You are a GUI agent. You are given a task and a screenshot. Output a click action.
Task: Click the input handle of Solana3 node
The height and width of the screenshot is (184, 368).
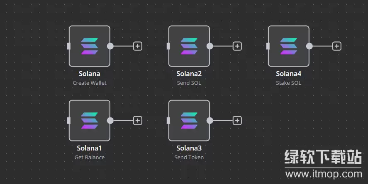pos(168,120)
